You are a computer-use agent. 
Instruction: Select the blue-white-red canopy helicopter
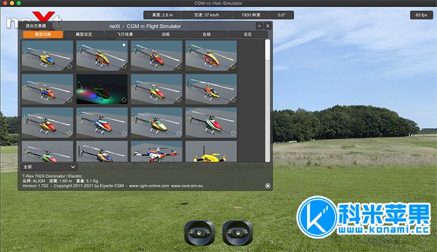pyautogui.click(x=102, y=123)
